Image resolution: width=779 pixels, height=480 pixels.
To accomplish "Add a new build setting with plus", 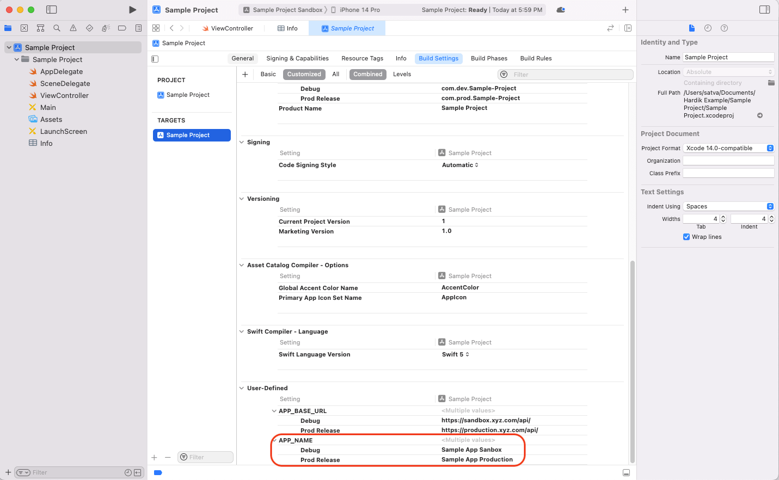I will point(245,75).
